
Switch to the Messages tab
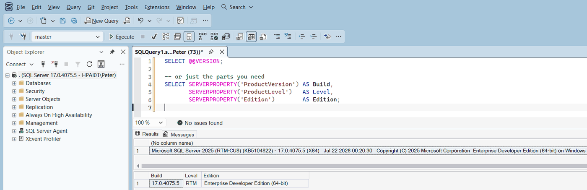click(x=179, y=134)
